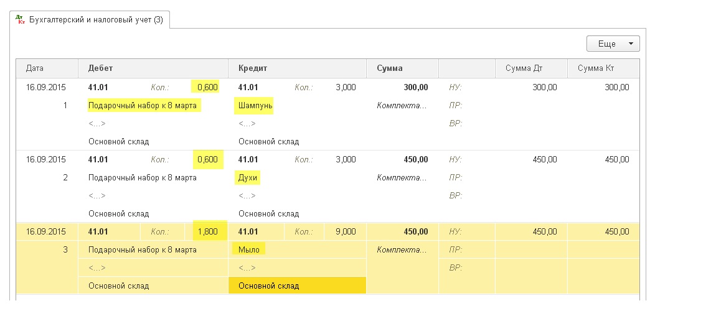Open the Бухгалтерский и налоговый учет (3) tab

90,20
